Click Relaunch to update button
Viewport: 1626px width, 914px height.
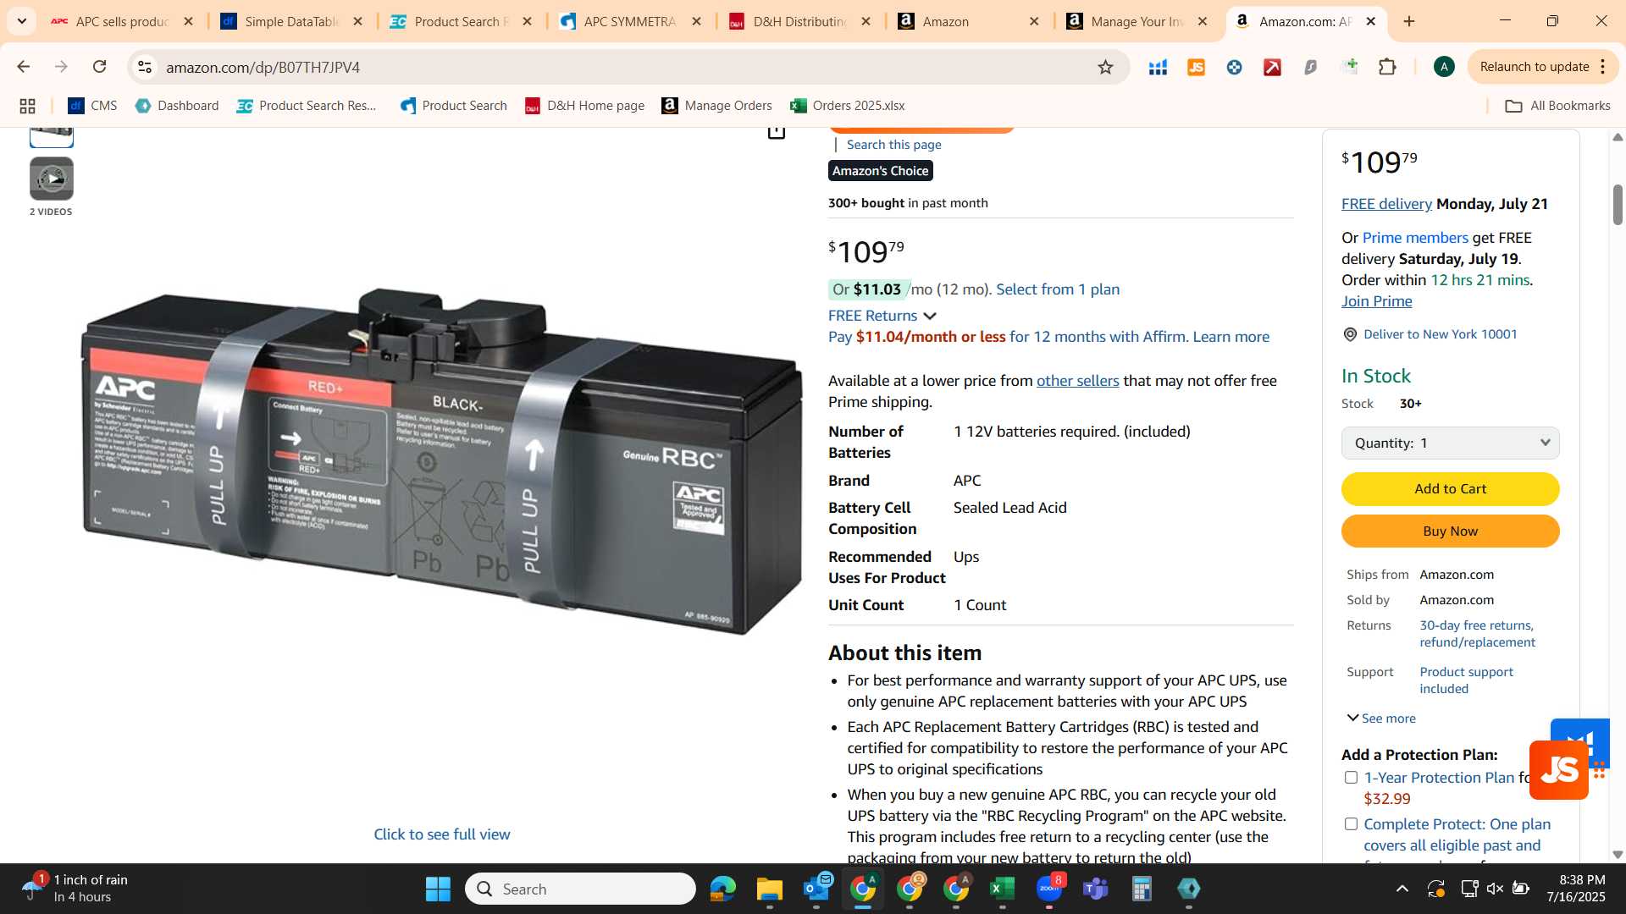pos(1534,67)
